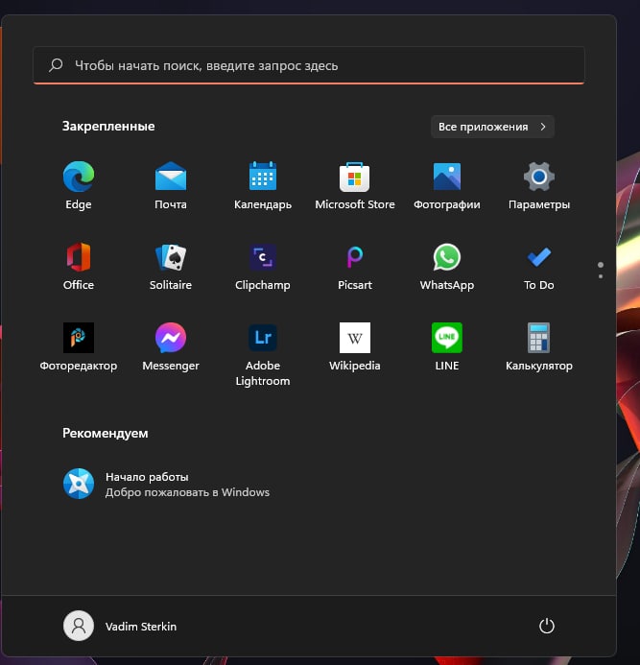640x665 pixels.
Task: Launch the Office app
Action: click(79, 266)
